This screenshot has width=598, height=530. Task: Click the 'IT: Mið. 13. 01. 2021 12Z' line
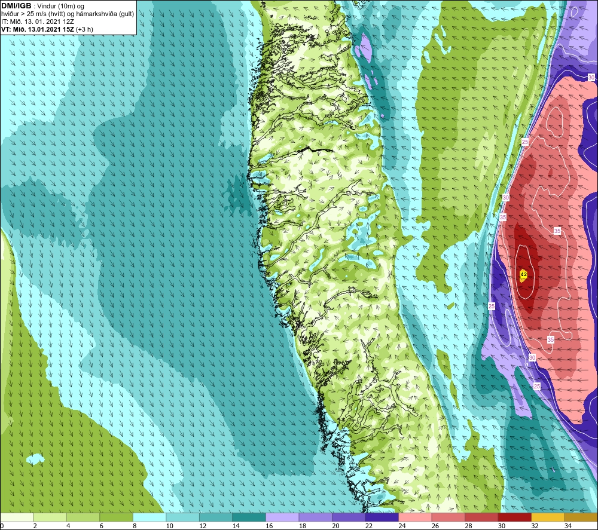tap(37, 22)
